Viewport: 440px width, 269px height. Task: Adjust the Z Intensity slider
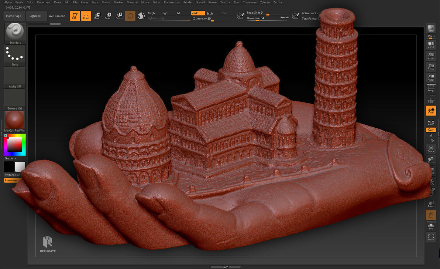coord(213,18)
